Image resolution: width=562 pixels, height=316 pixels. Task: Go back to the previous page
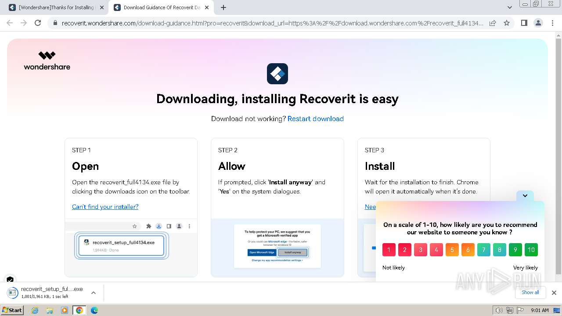point(10,23)
